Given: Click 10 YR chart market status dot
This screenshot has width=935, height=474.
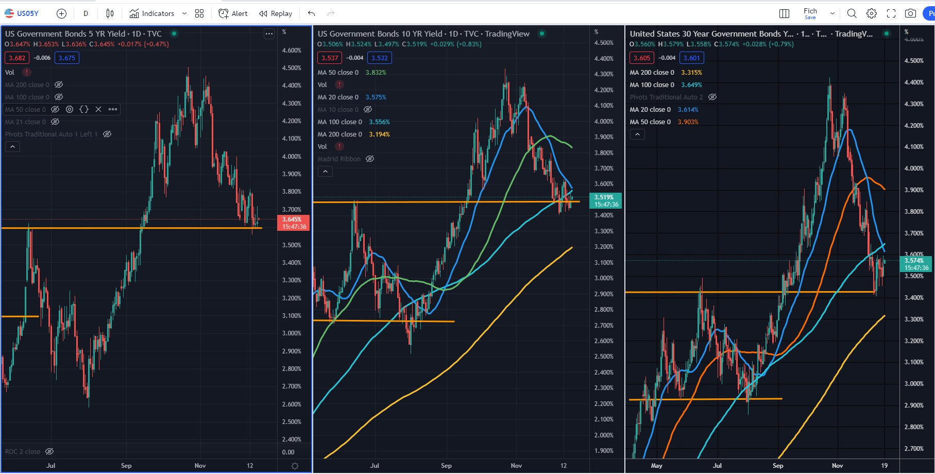Looking at the screenshot, I should point(541,33).
